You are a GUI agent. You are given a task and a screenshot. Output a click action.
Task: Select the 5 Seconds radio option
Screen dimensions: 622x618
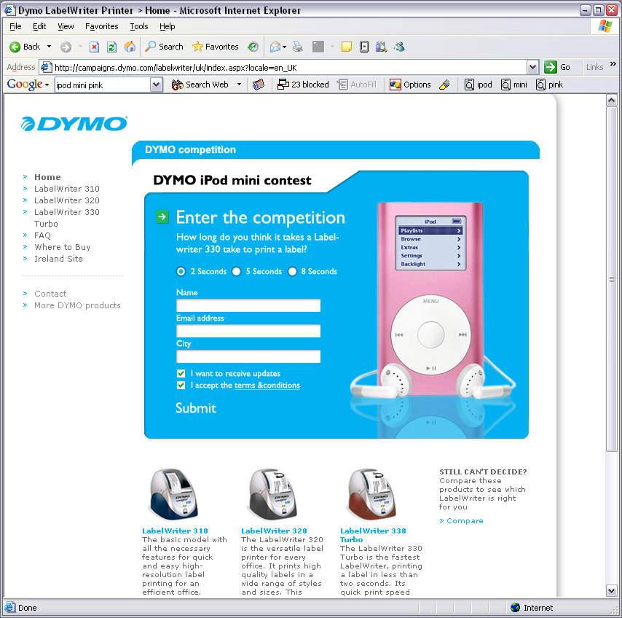tap(237, 272)
